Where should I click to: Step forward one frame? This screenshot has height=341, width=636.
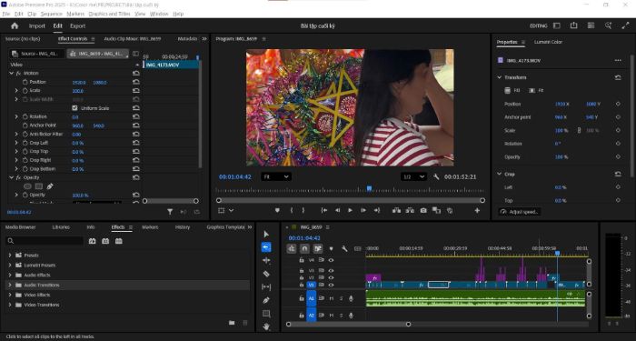(x=363, y=210)
